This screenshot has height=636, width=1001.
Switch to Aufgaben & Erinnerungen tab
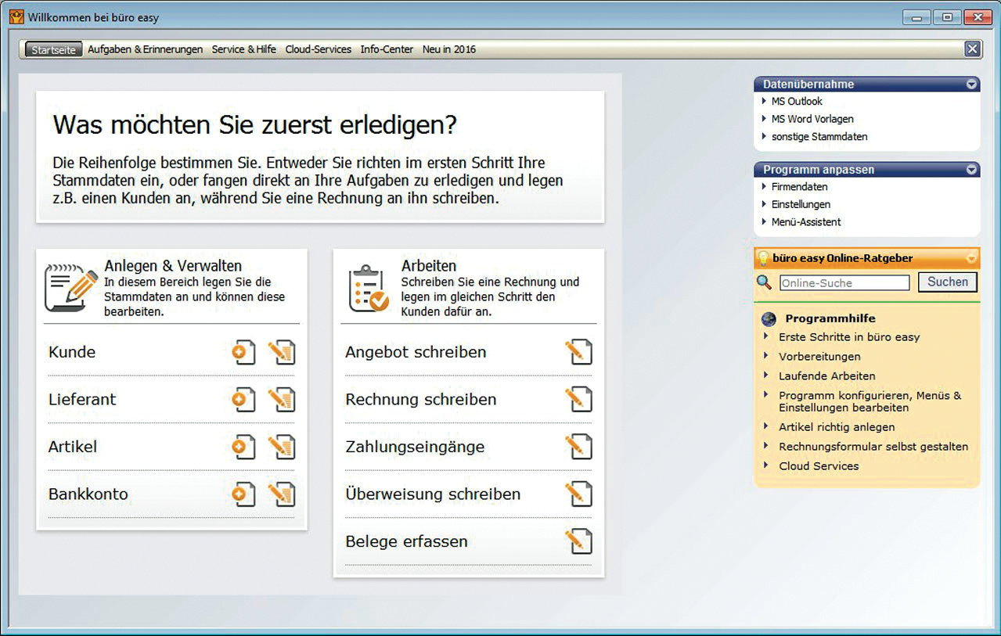pos(145,49)
